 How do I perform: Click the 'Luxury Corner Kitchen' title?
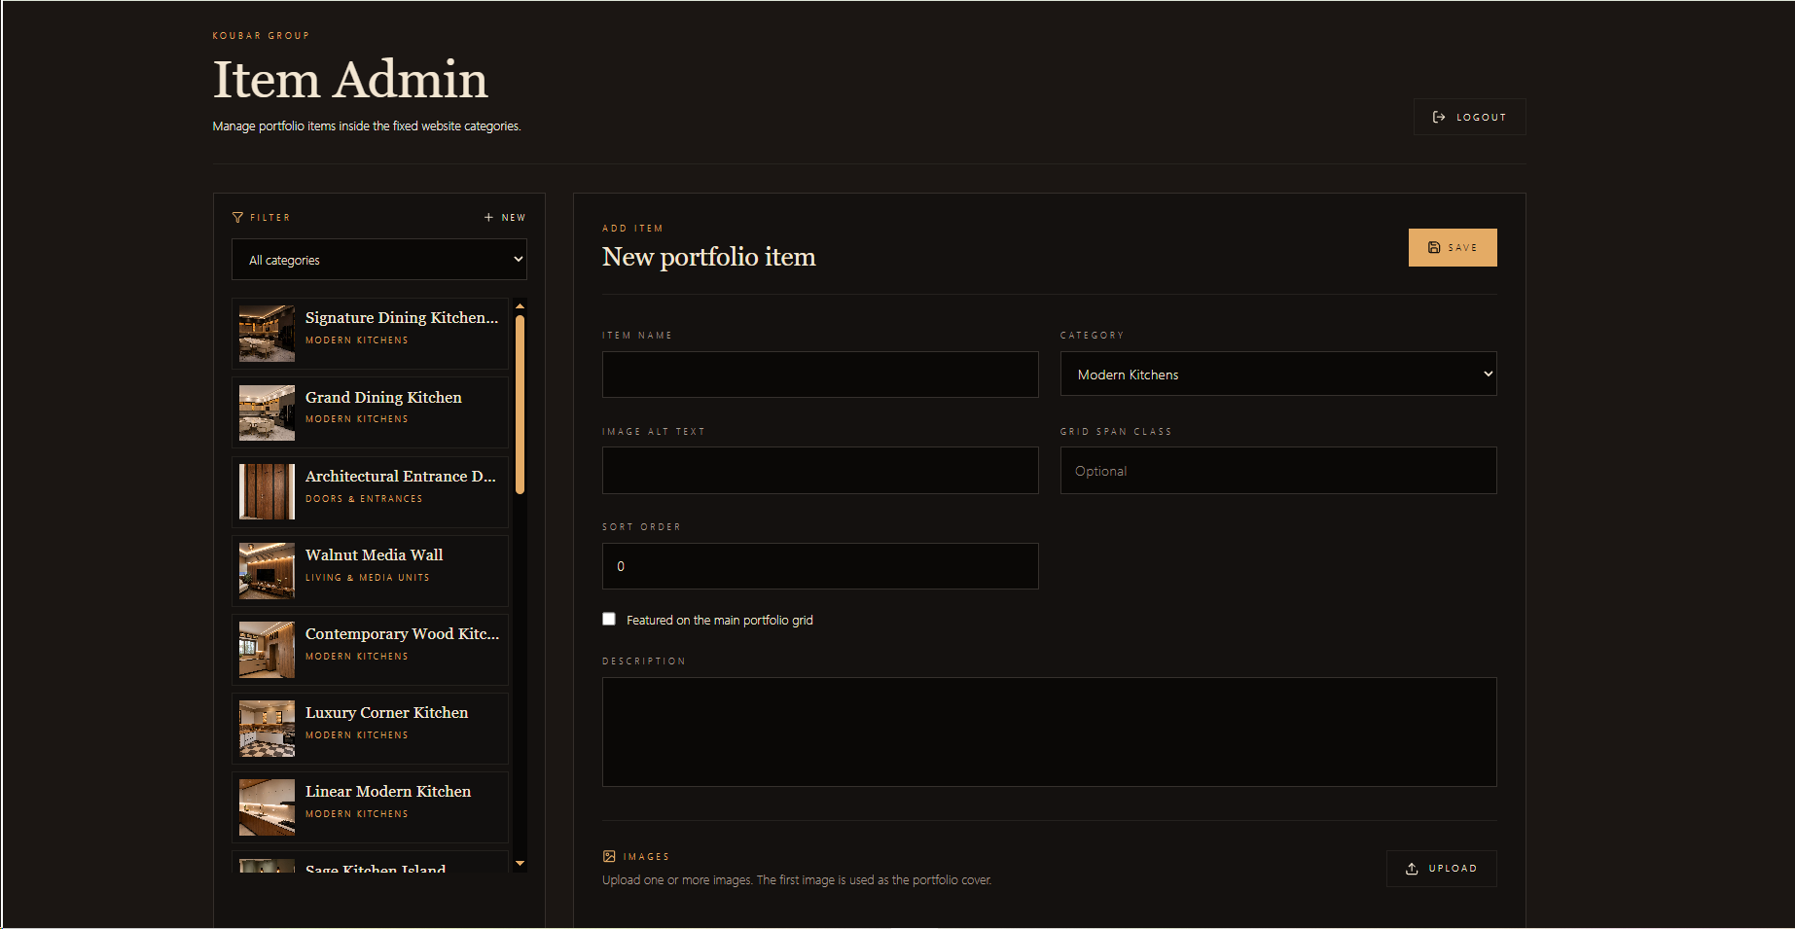(387, 712)
